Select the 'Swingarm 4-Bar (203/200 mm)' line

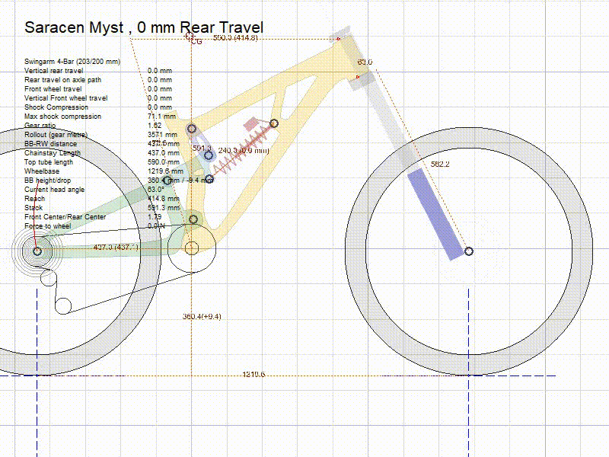tap(72, 62)
